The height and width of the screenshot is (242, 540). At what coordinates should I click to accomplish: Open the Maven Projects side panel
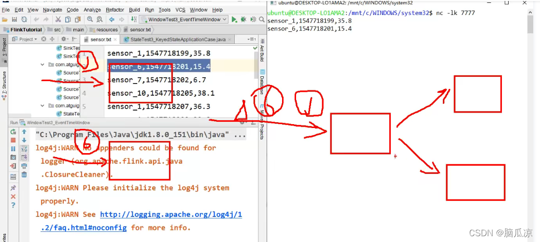(x=262, y=122)
